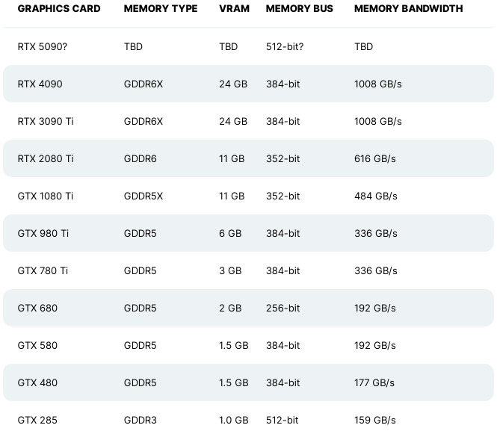Click the 6 GB VRAM cell
Screen dimensions: 497x431
(x=230, y=233)
